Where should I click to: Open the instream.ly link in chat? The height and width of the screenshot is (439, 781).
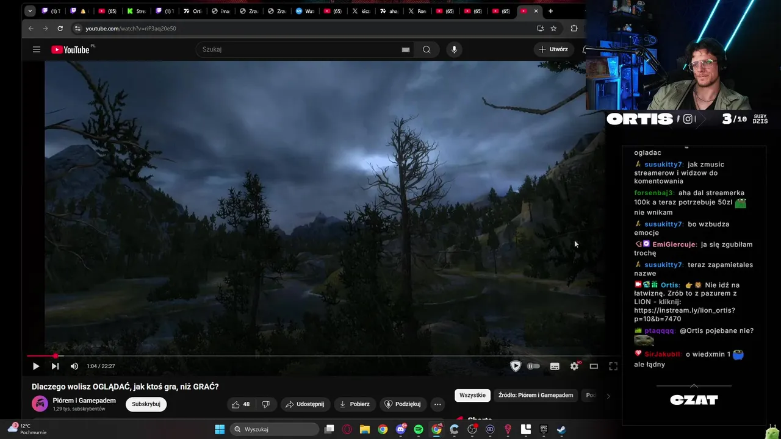(x=684, y=315)
